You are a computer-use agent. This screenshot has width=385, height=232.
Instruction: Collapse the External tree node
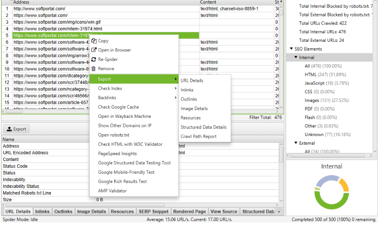pyautogui.click(x=296, y=143)
